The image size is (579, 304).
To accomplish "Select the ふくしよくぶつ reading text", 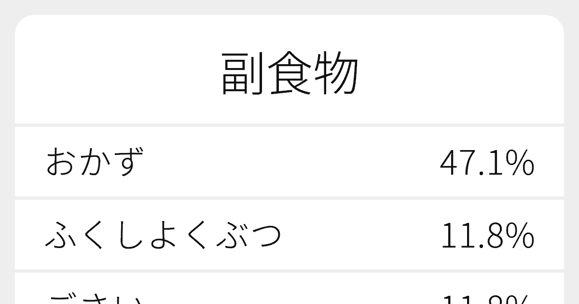I will click(163, 235).
